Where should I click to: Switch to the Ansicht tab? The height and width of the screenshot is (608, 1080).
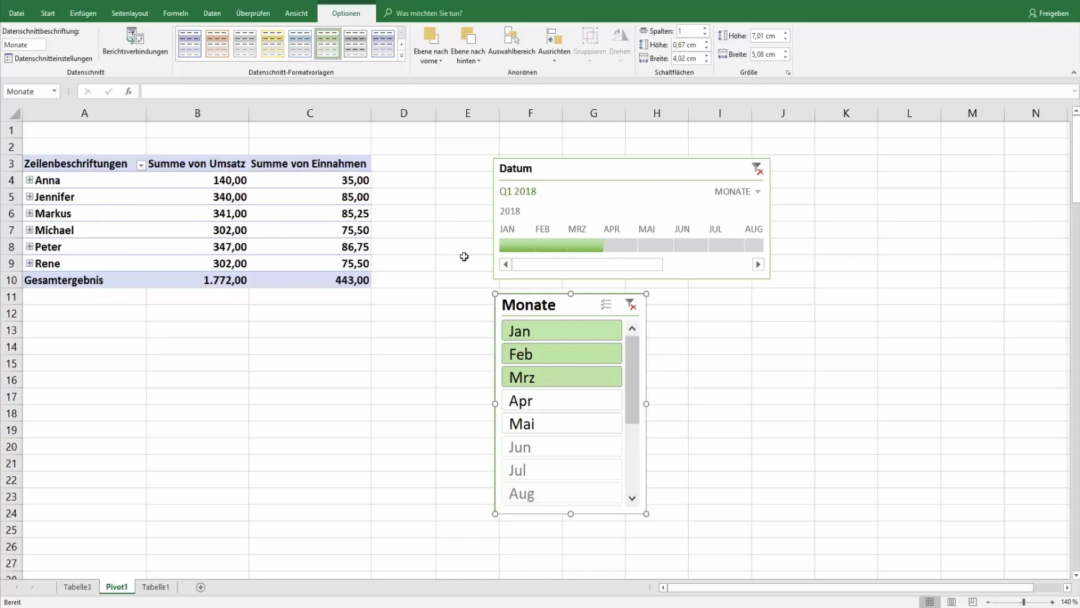pyautogui.click(x=296, y=13)
